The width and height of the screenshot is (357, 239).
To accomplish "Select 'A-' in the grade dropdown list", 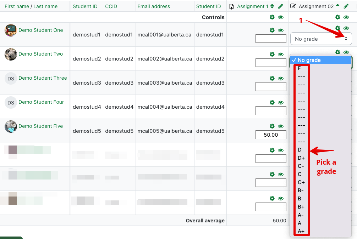I will [x=301, y=215].
